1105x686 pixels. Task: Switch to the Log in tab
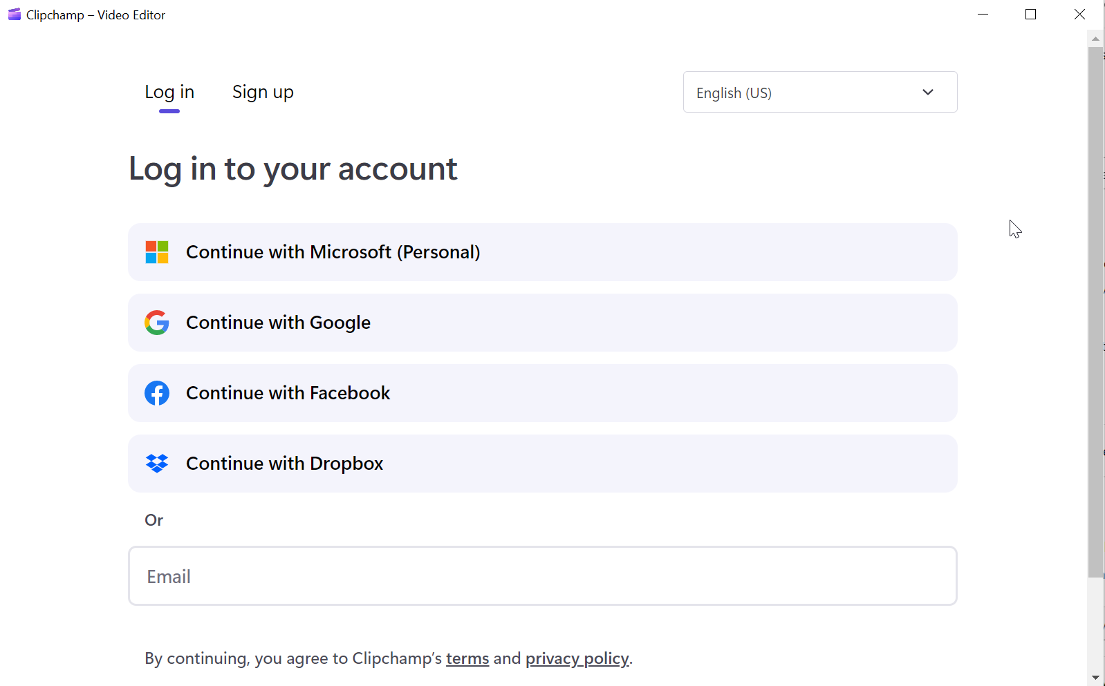[169, 93]
